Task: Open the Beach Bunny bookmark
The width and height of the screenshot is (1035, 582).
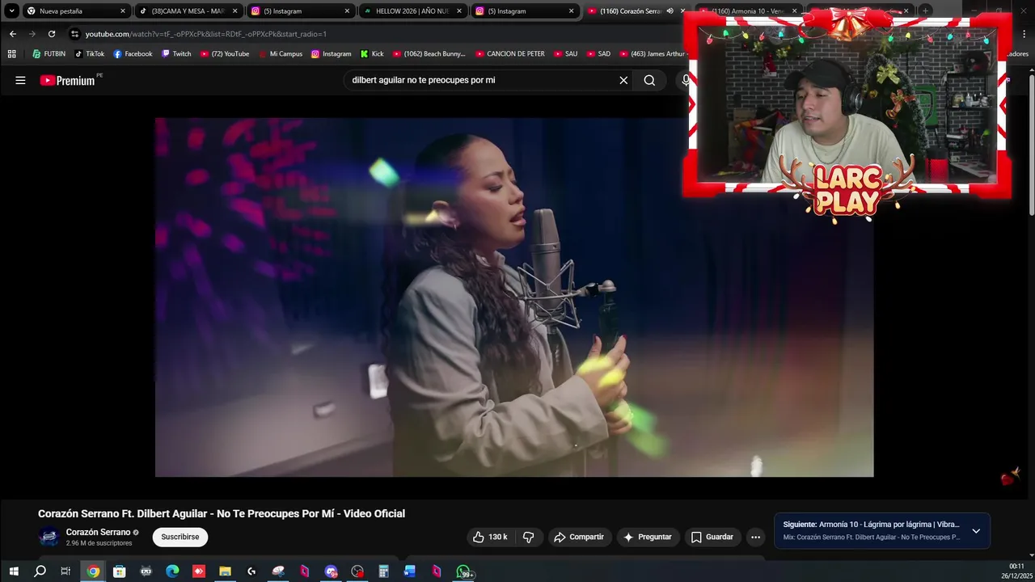Action: point(429,53)
